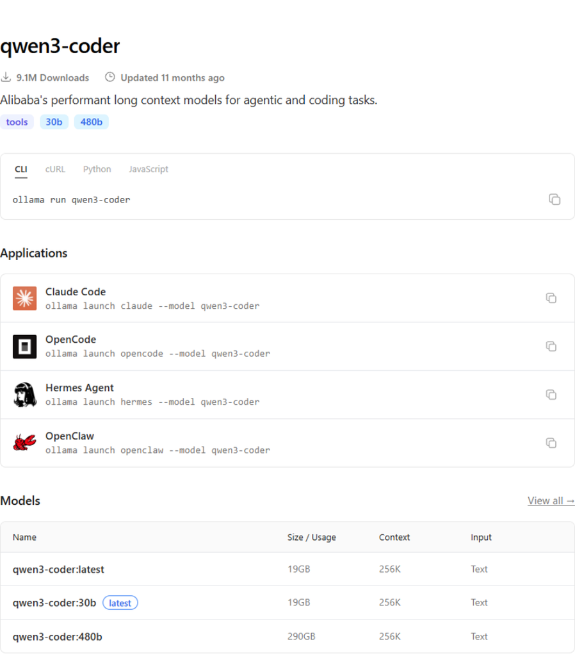The height and width of the screenshot is (656, 575).
Task: Click the Name column header
Action: tap(24, 537)
